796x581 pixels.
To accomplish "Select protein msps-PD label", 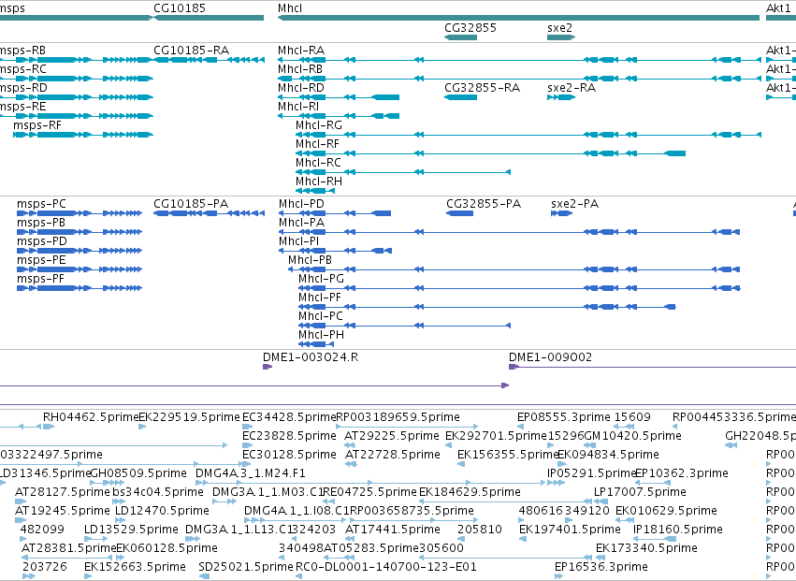I will [42, 241].
